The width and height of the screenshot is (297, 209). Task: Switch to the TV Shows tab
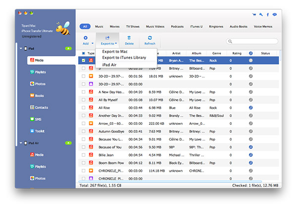133,27
